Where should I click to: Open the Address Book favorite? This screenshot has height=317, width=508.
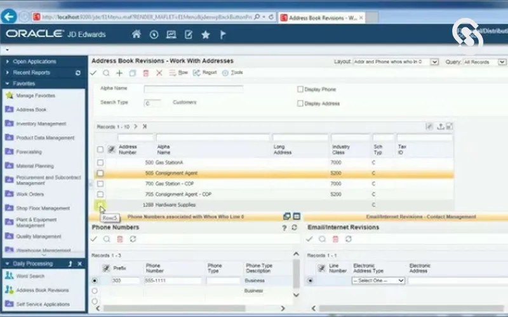click(x=31, y=110)
